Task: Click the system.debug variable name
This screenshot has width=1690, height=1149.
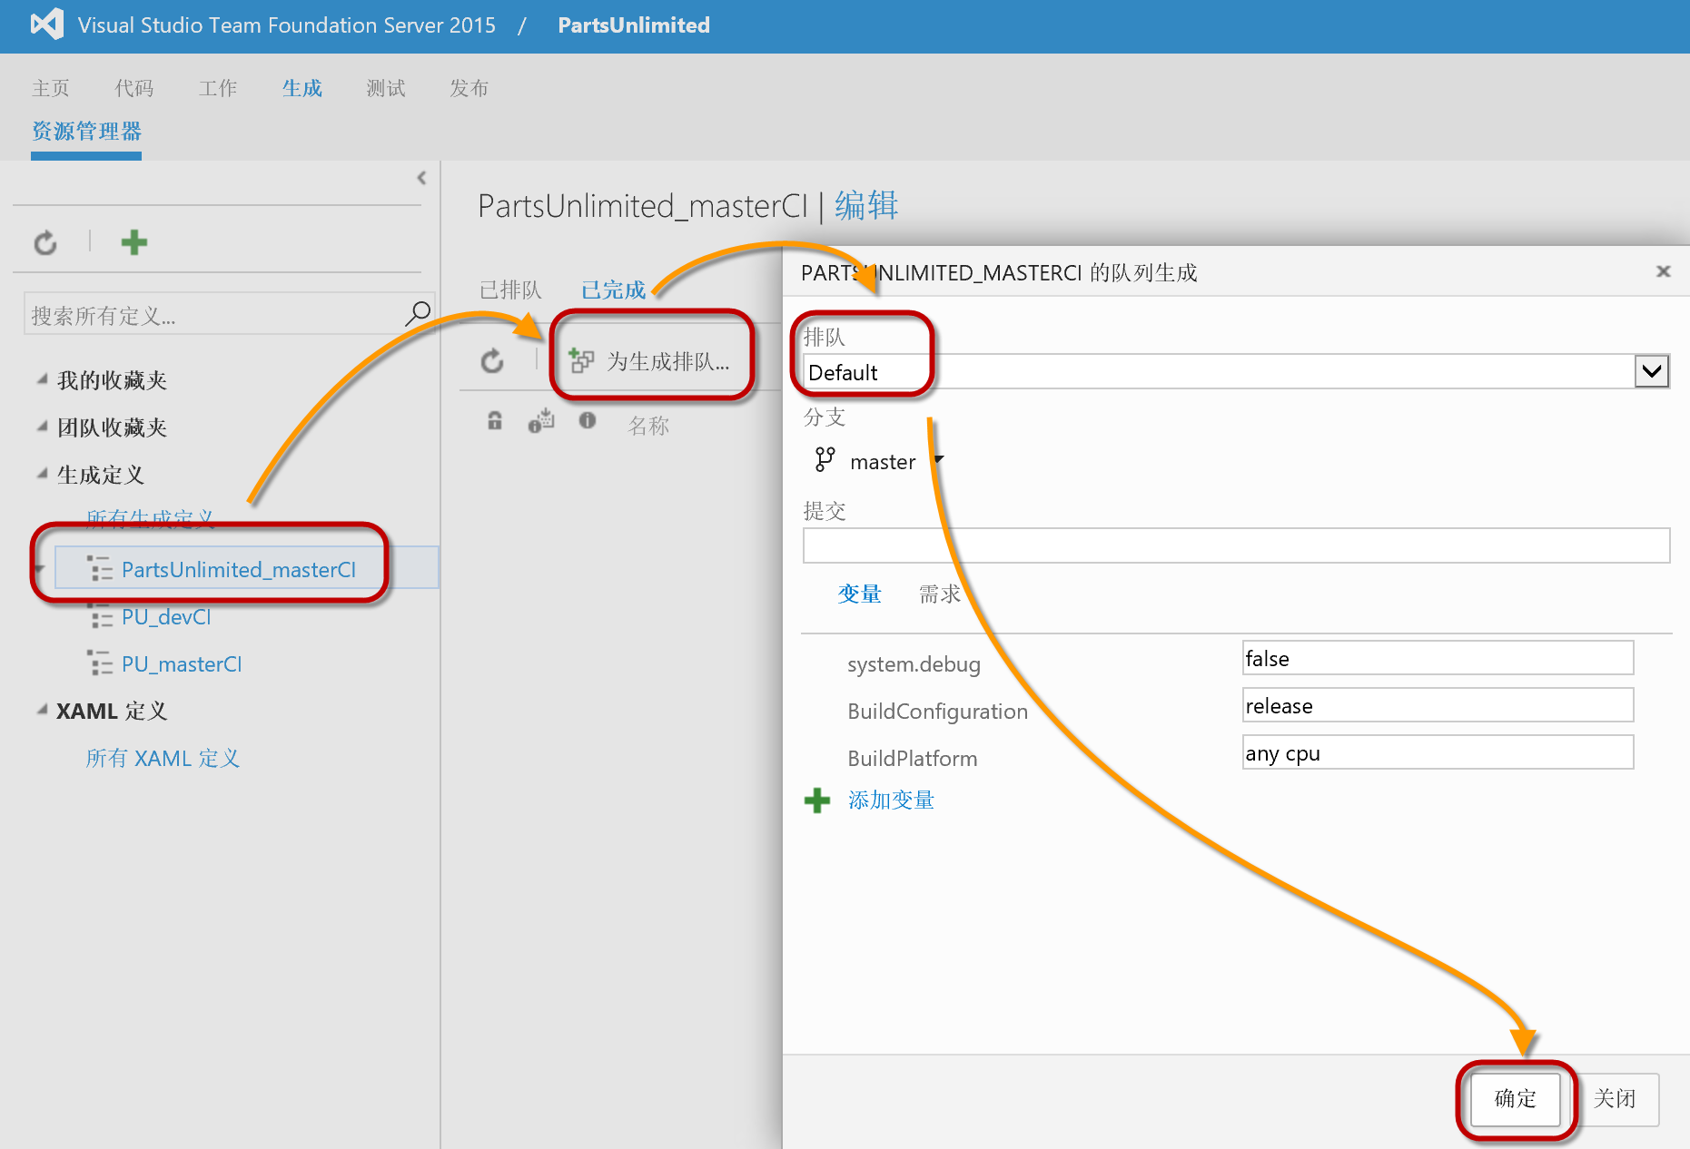Action: click(x=914, y=664)
